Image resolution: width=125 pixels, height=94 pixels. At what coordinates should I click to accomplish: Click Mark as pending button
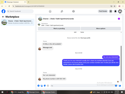pyautogui.click(x=59, y=29)
